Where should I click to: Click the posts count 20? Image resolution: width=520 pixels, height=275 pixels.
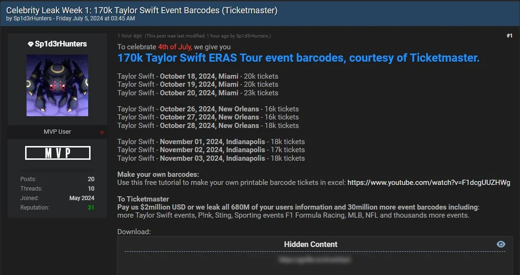tap(91, 179)
